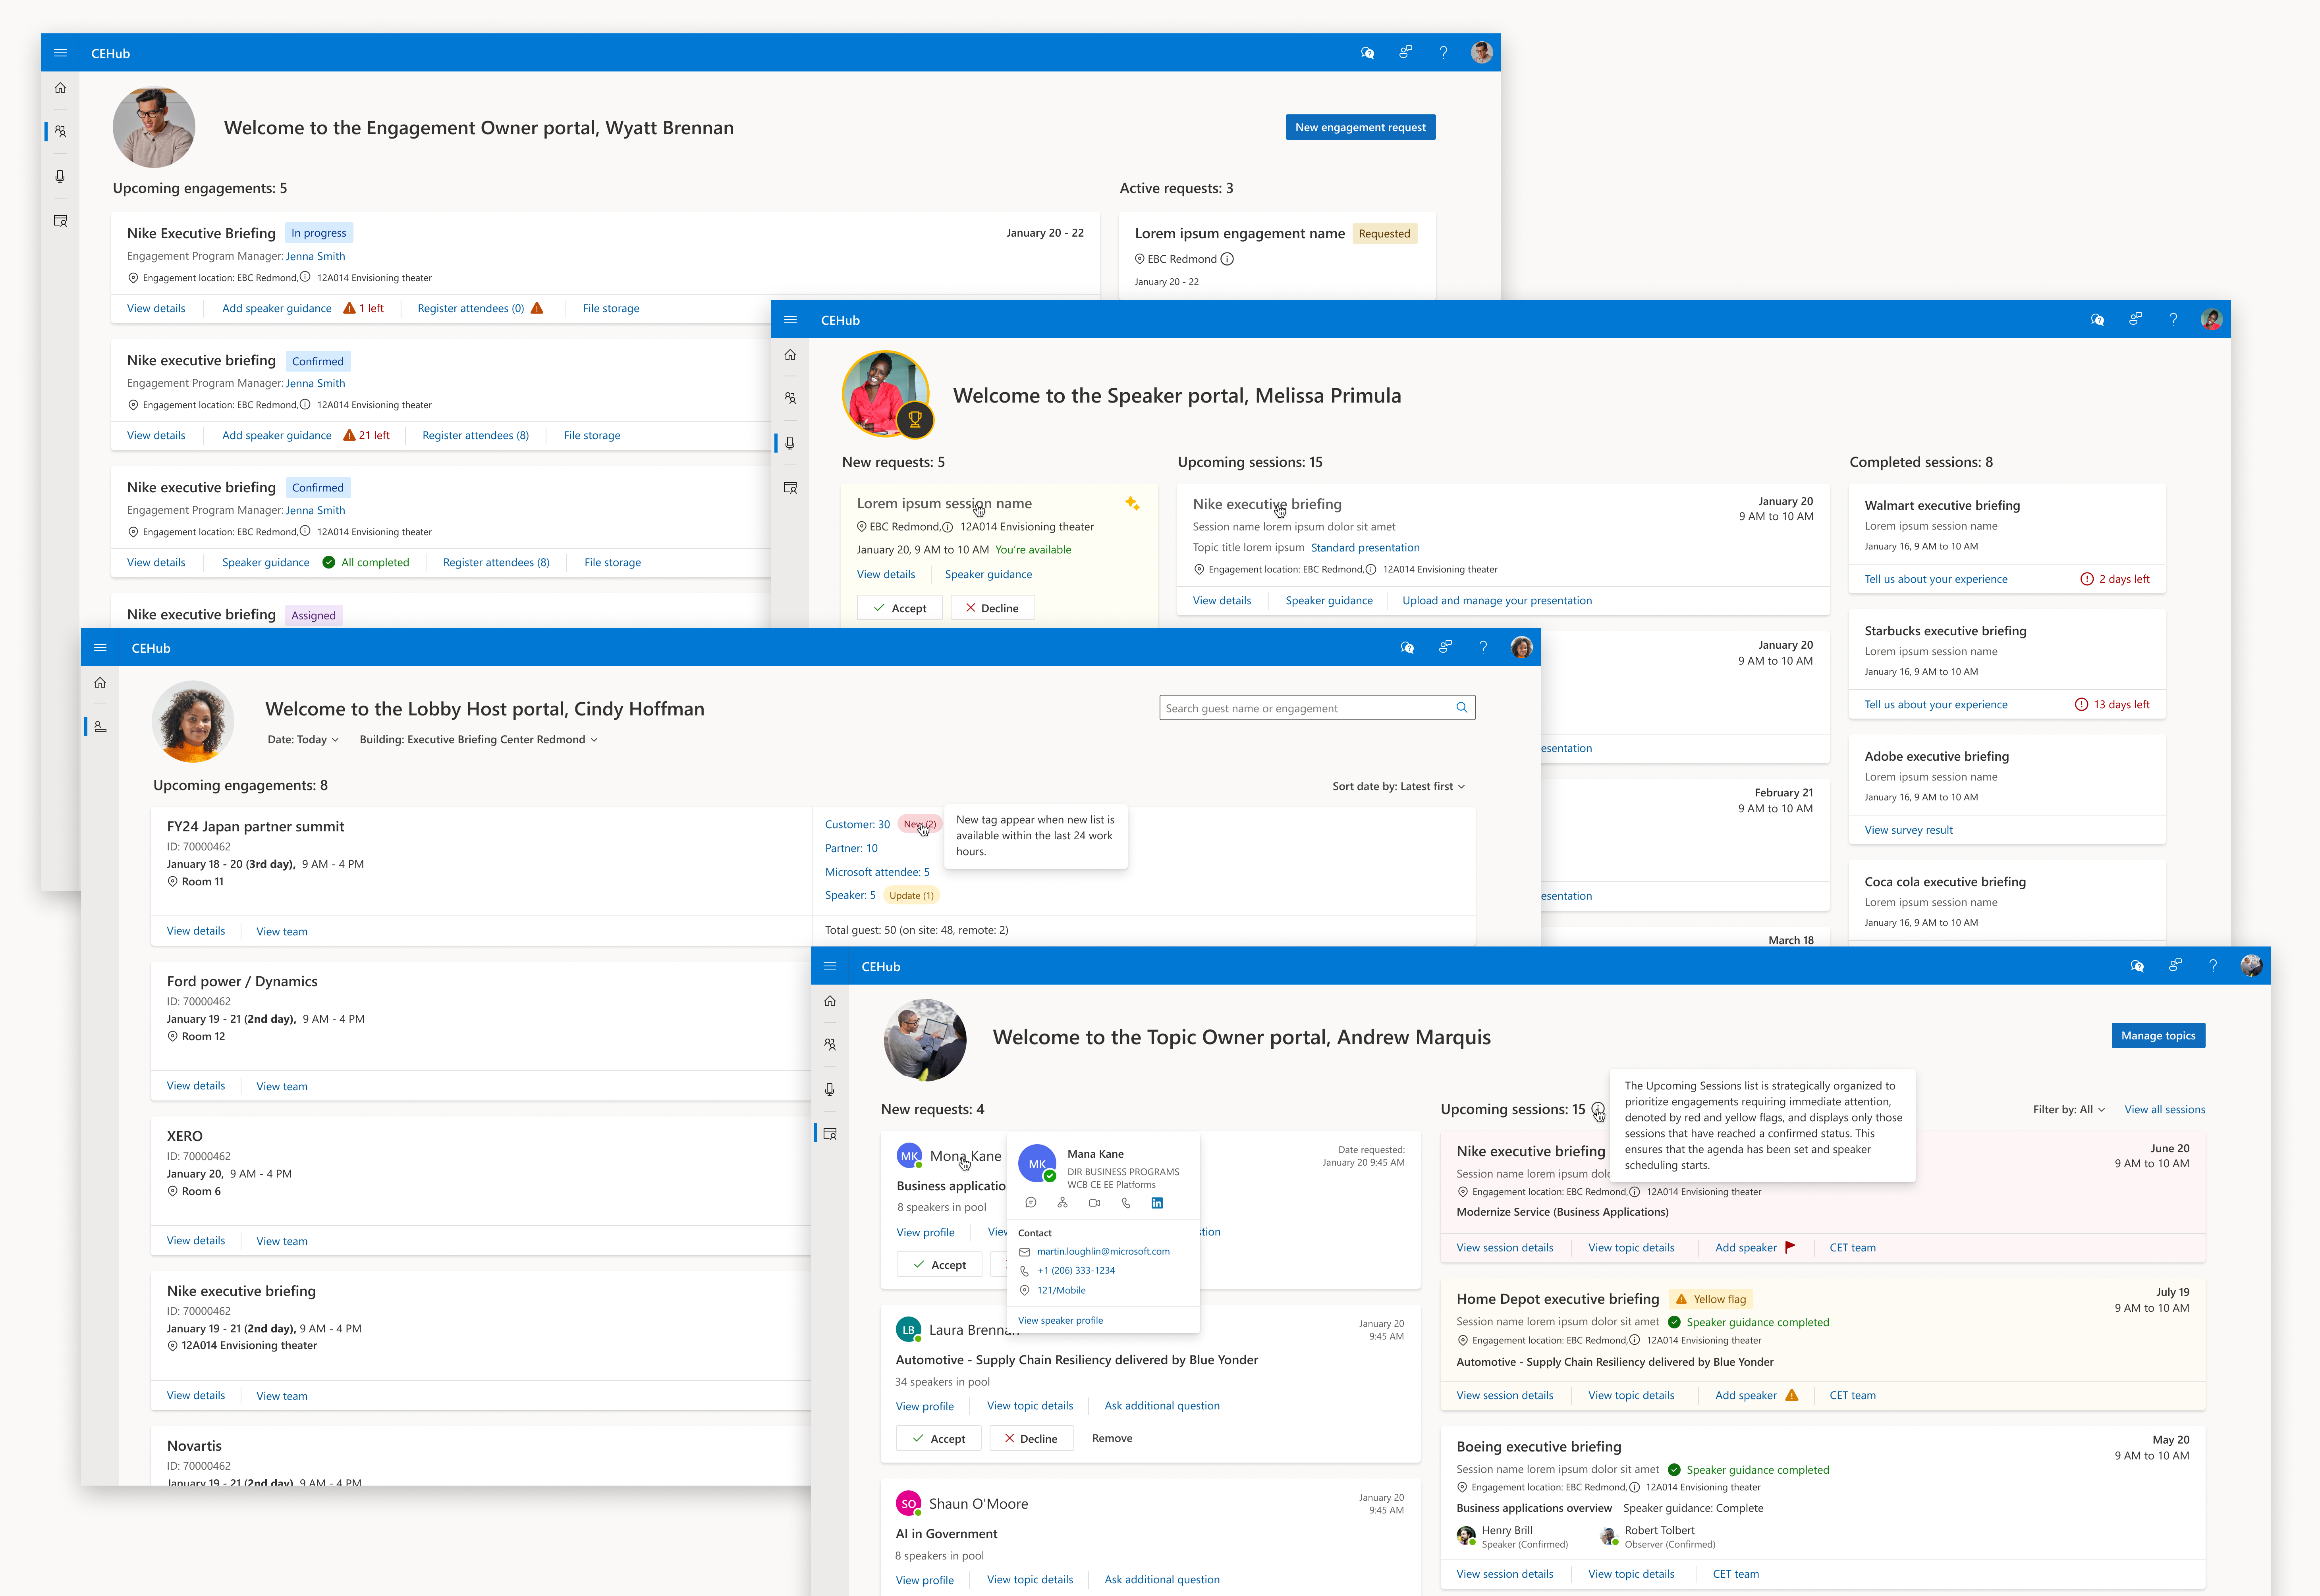The image size is (2320, 1596).
Task: Focus Search guest name or engagement field
Action: point(1317,708)
